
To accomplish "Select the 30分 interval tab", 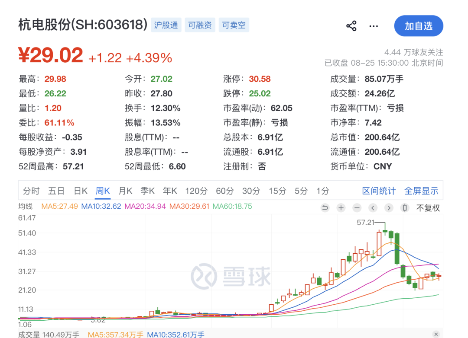I will click(251, 191).
